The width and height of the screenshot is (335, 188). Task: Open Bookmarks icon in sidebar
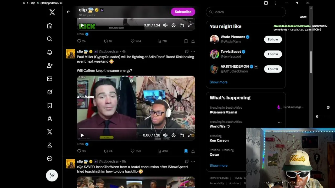point(50,105)
